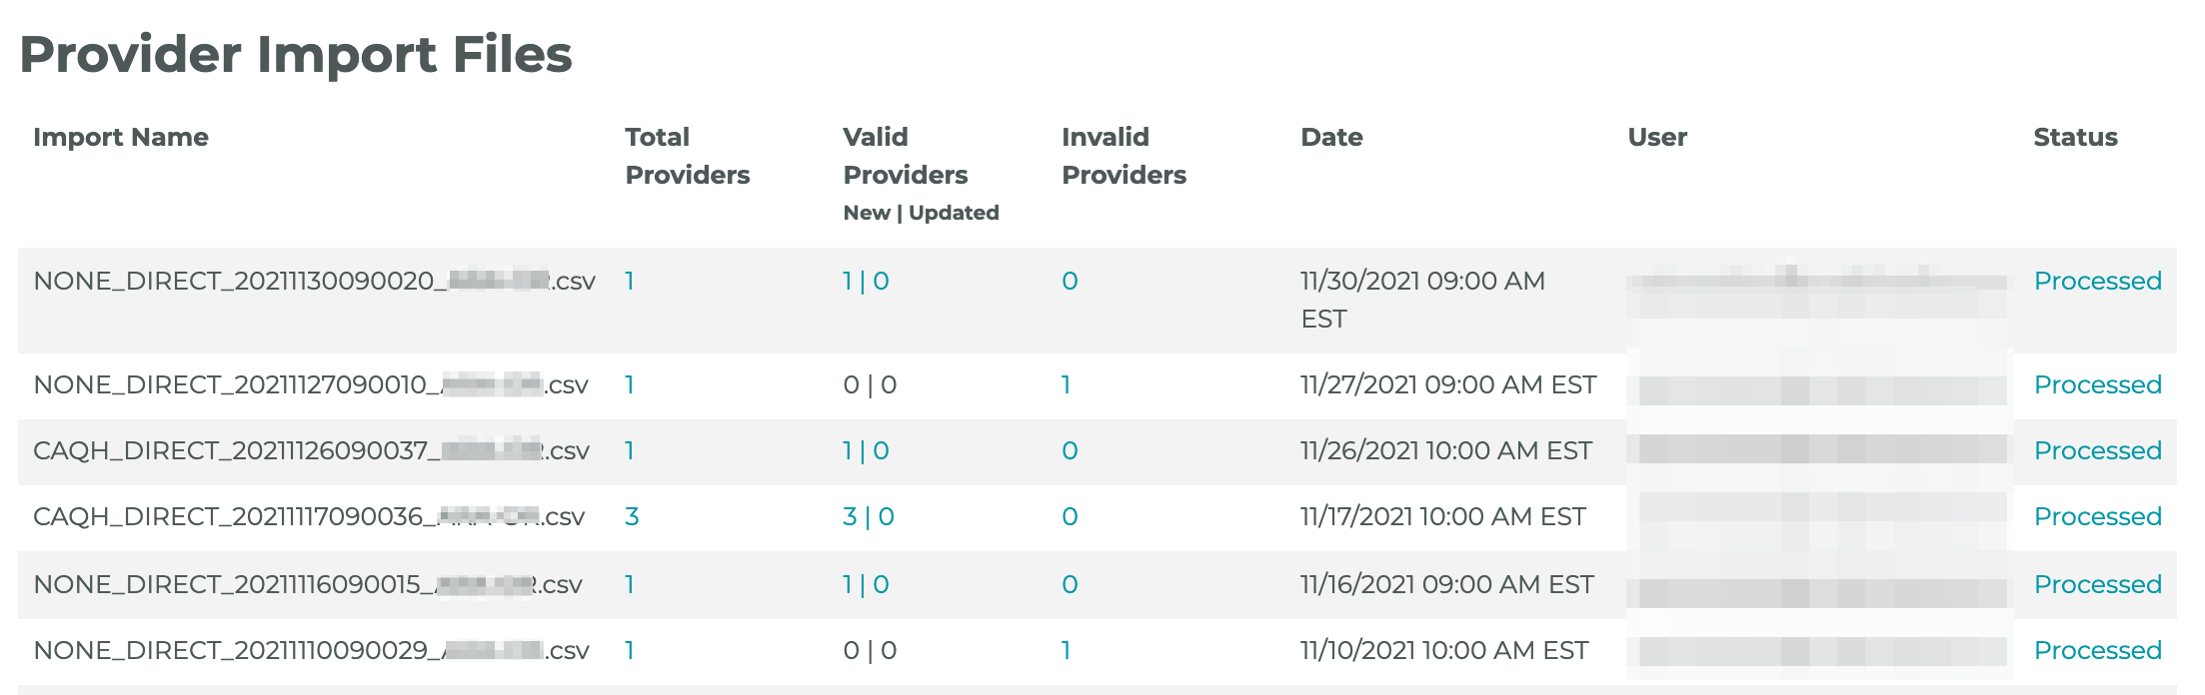
Task: Click total providers count 3 for CAQH import
Action: tap(632, 516)
